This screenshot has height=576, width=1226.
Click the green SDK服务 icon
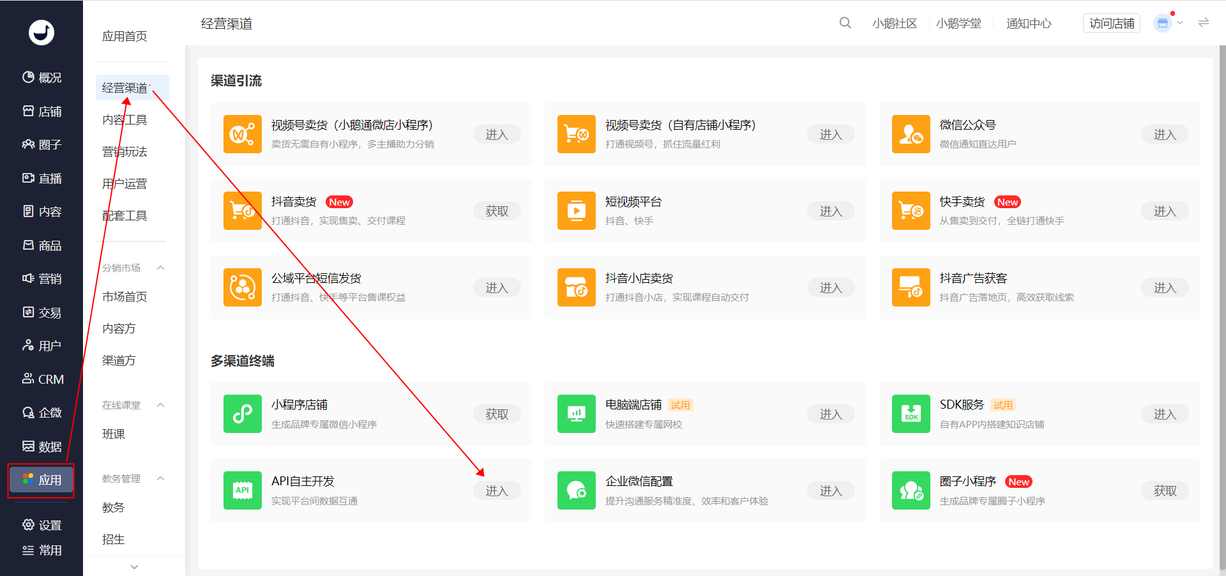(911, 414)
